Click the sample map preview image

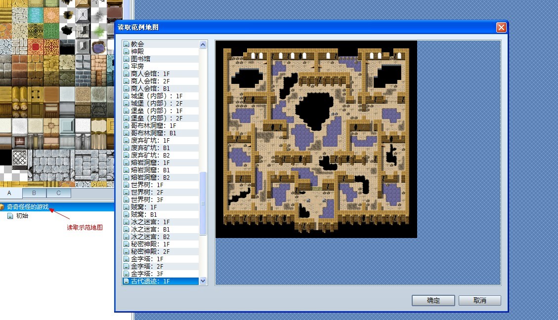click(x=316, y=139)
